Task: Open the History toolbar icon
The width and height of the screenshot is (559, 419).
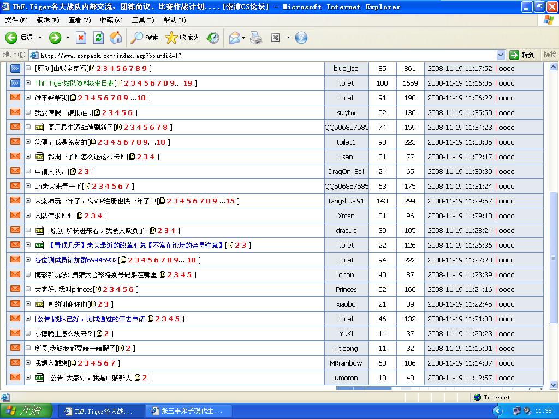Action: click(213, 37)
